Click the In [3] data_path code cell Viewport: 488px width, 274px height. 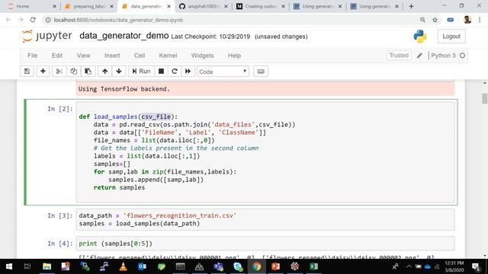point(265,220)
